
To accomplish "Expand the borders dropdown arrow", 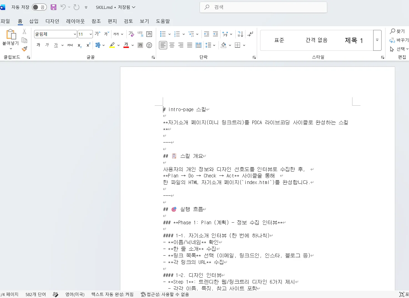I will pyautogui.click(x=244, y=45).
